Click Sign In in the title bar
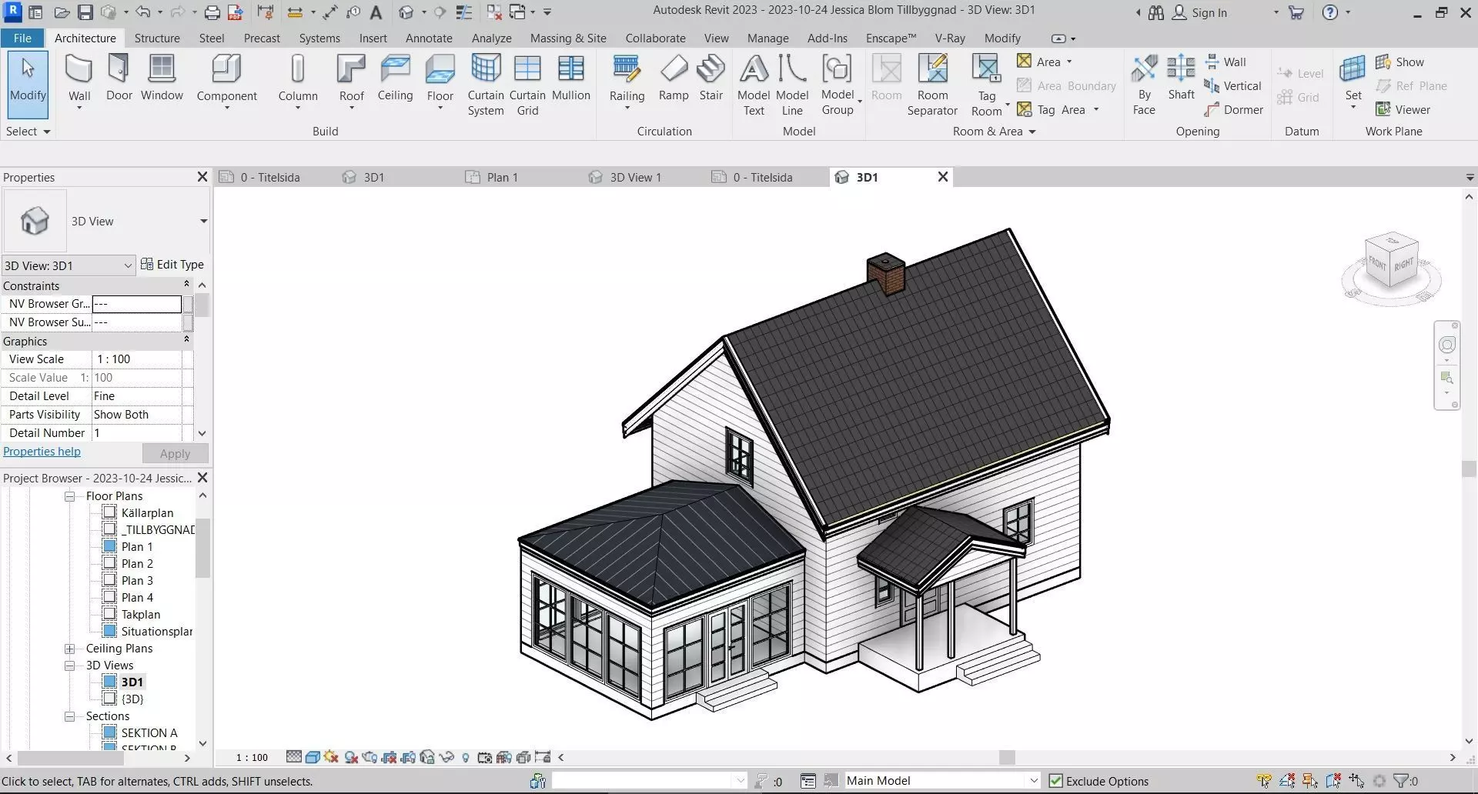 (x=1200, y=12)
